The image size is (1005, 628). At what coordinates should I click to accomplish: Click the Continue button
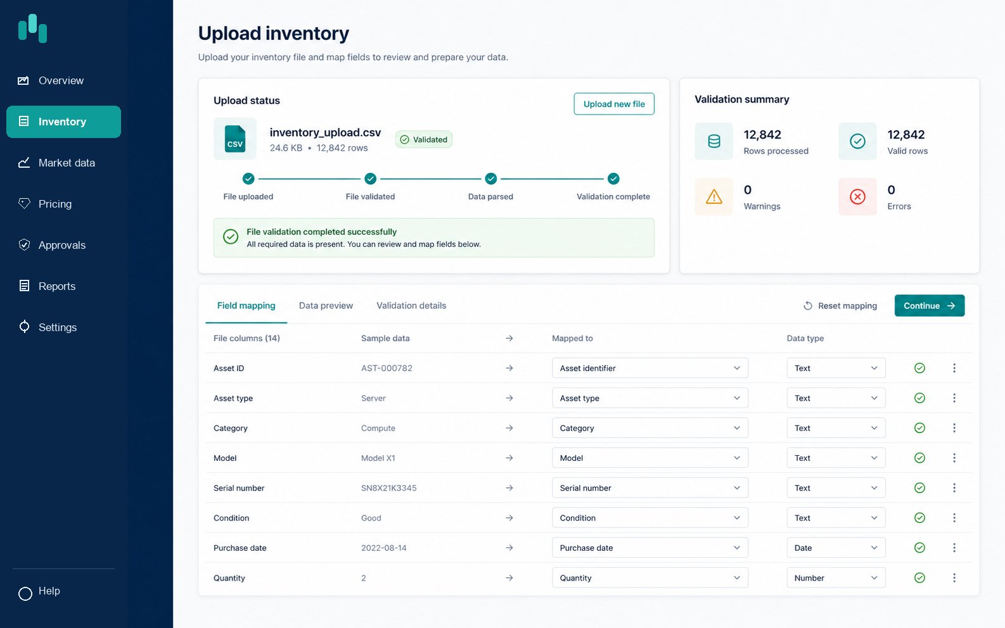pos(930,306)
